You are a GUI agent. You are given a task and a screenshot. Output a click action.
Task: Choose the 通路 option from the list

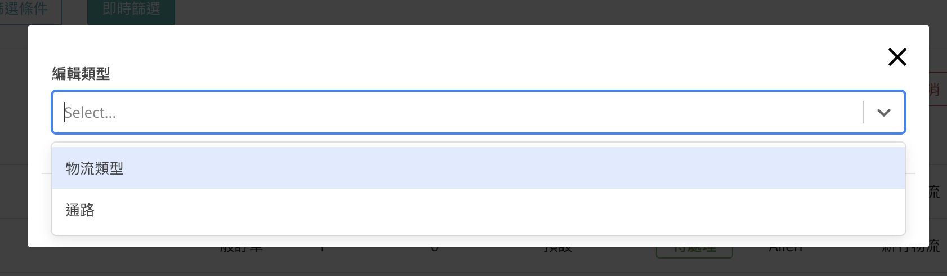coord(79,210)
